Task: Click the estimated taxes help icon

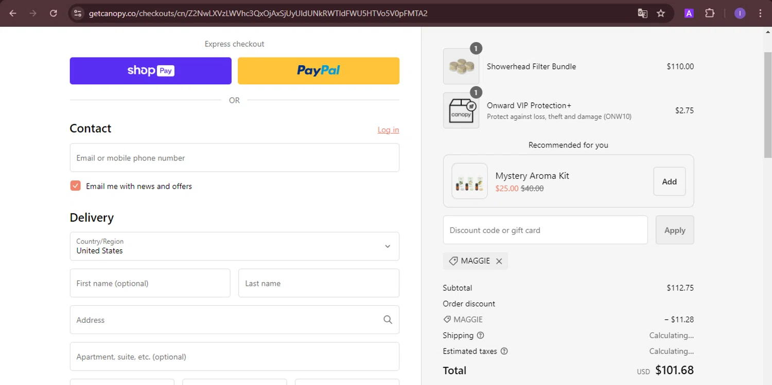Action: point(504,352)
